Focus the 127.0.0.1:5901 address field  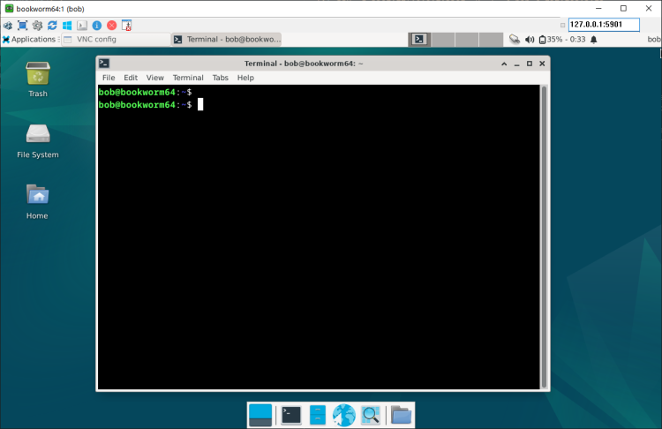pos(604,25)
